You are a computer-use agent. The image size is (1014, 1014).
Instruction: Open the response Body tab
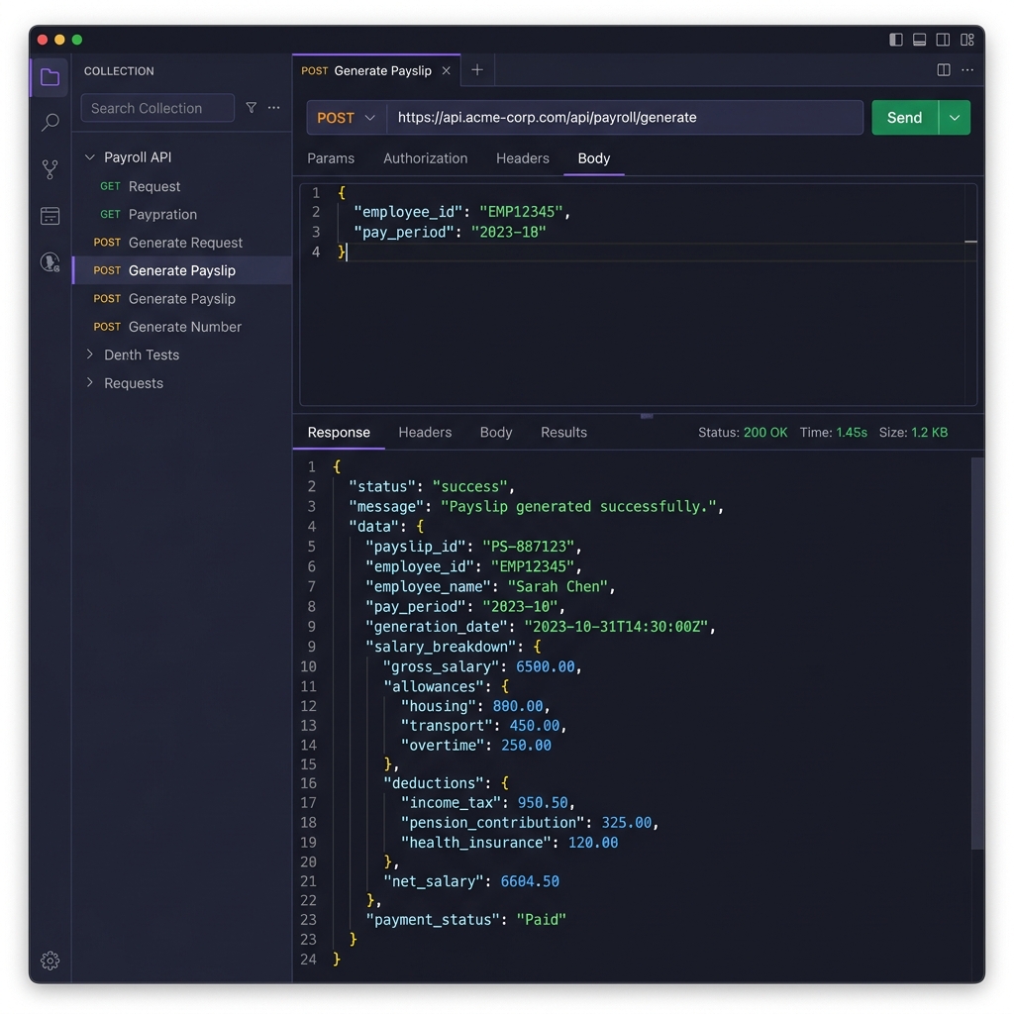click(496, 432)
